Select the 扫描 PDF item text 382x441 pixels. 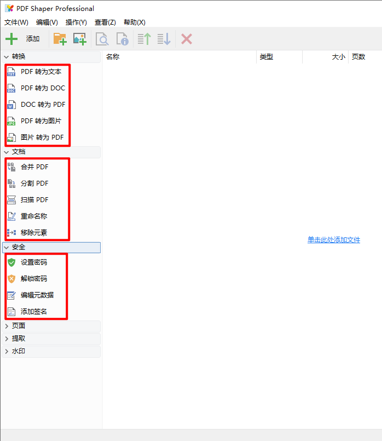[x=34, y=200]
